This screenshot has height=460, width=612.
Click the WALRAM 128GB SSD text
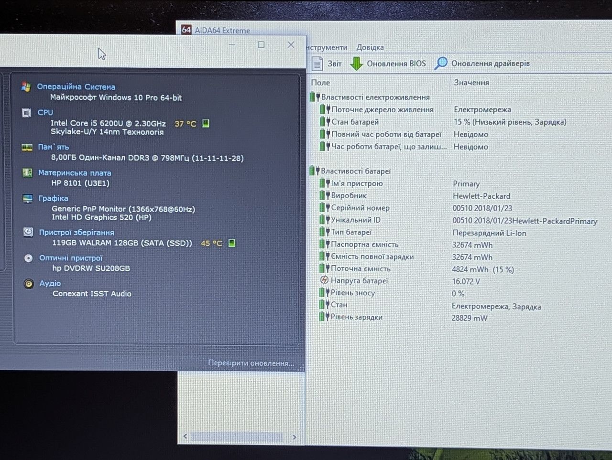122,243
